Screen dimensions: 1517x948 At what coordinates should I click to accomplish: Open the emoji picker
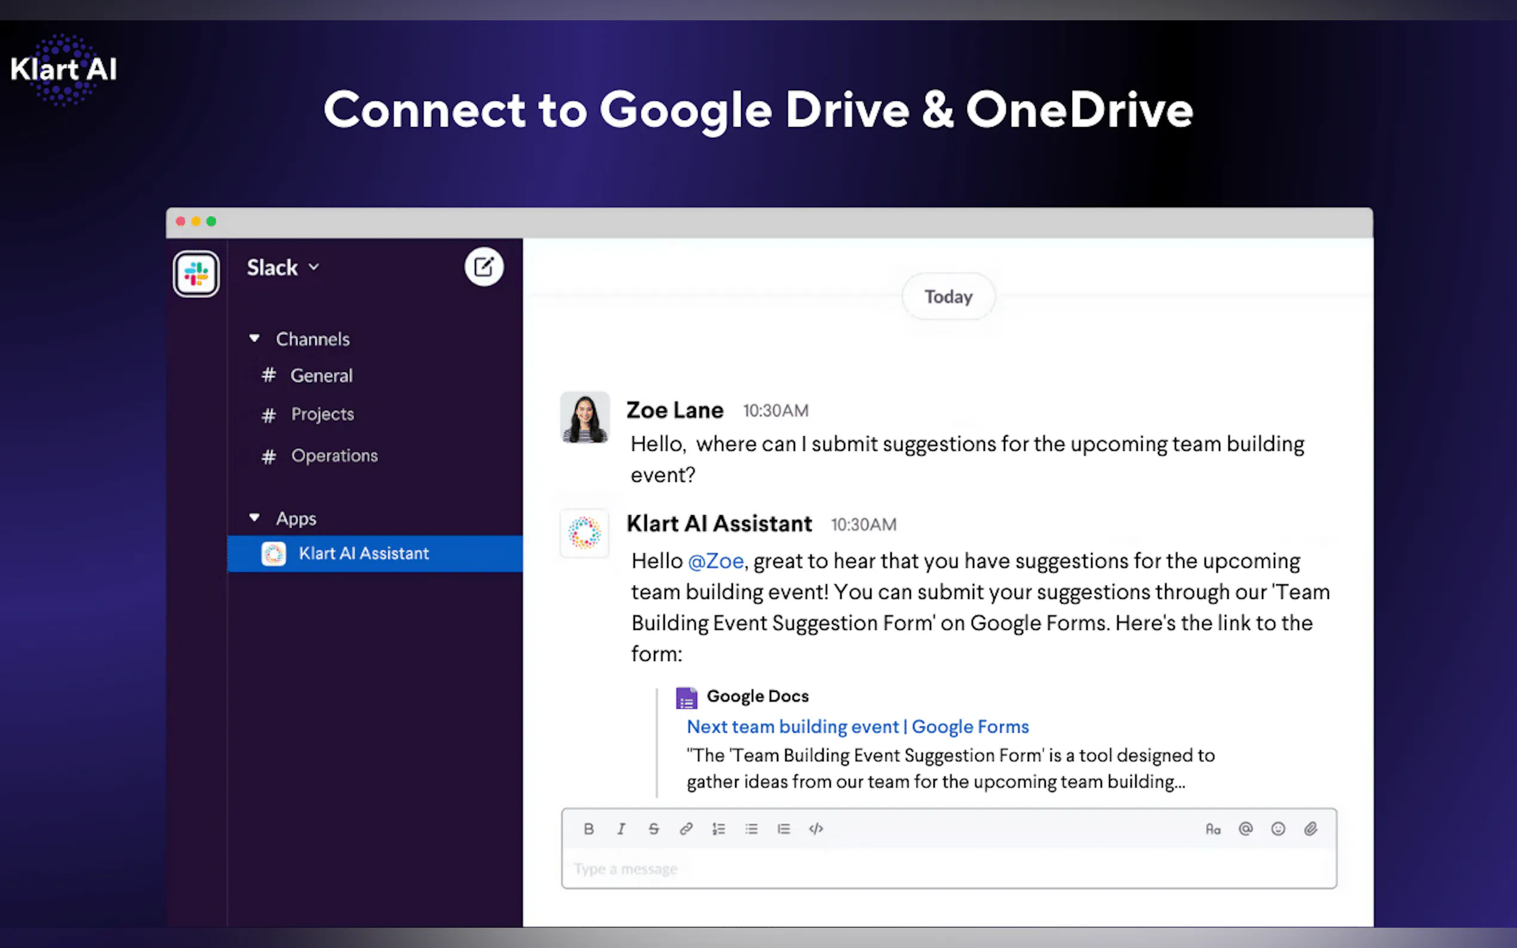[1278, 829]
